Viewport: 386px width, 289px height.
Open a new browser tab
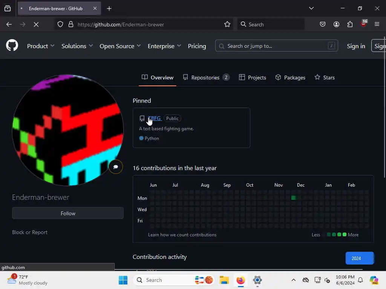(x=109, y=9)
